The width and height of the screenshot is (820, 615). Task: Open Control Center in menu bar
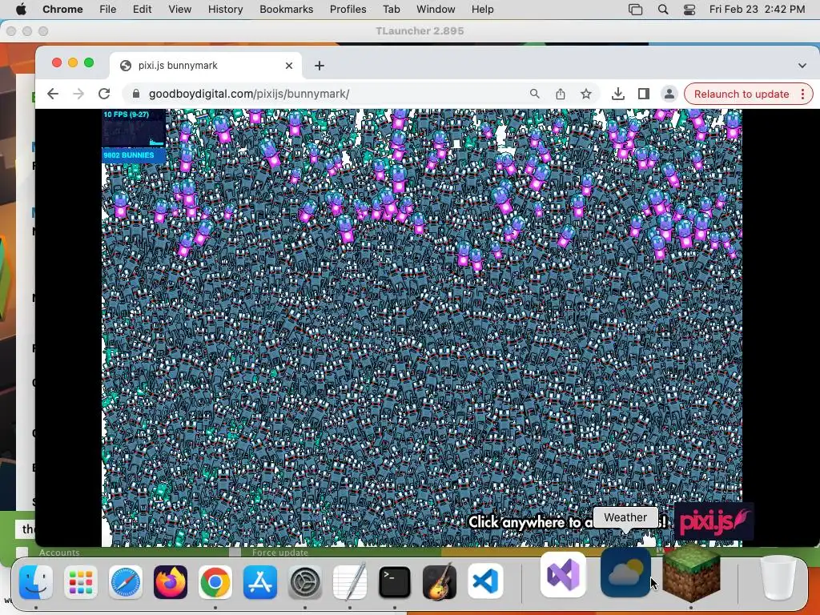[689, 10]
